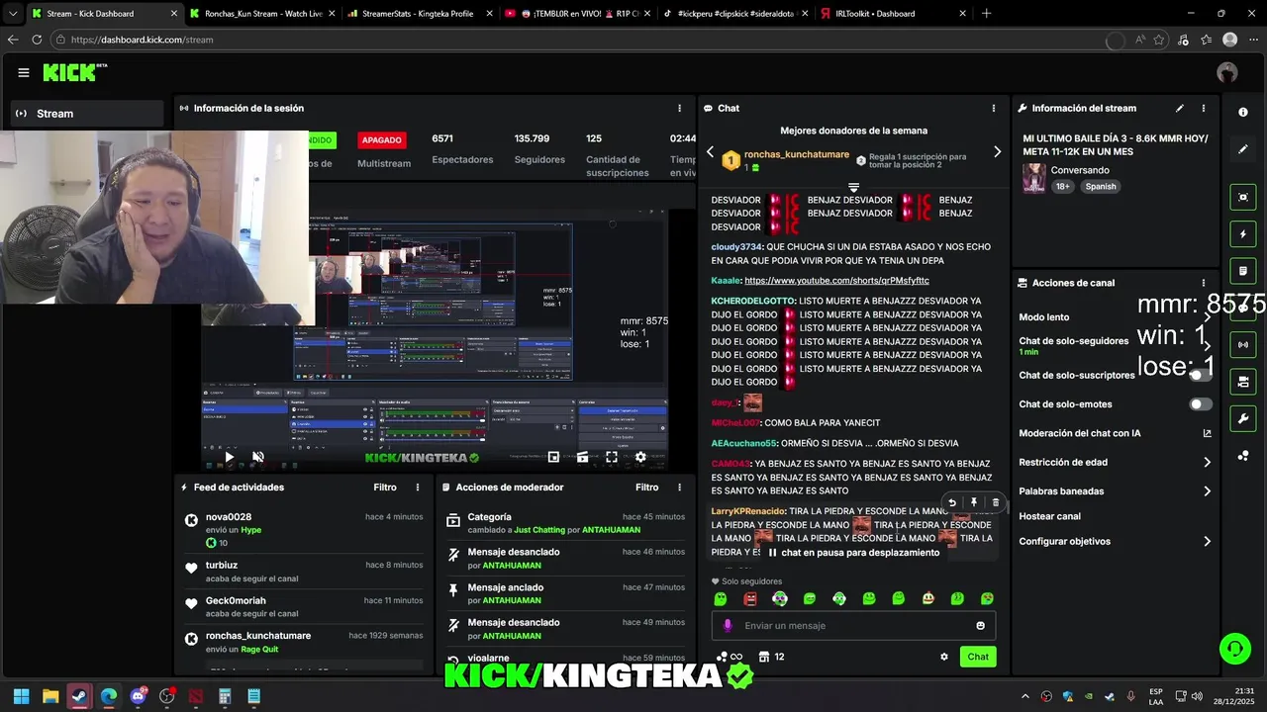
Task: Pin the highlighted LarryKPRenacido chat message
Action: tap(974, 502)
